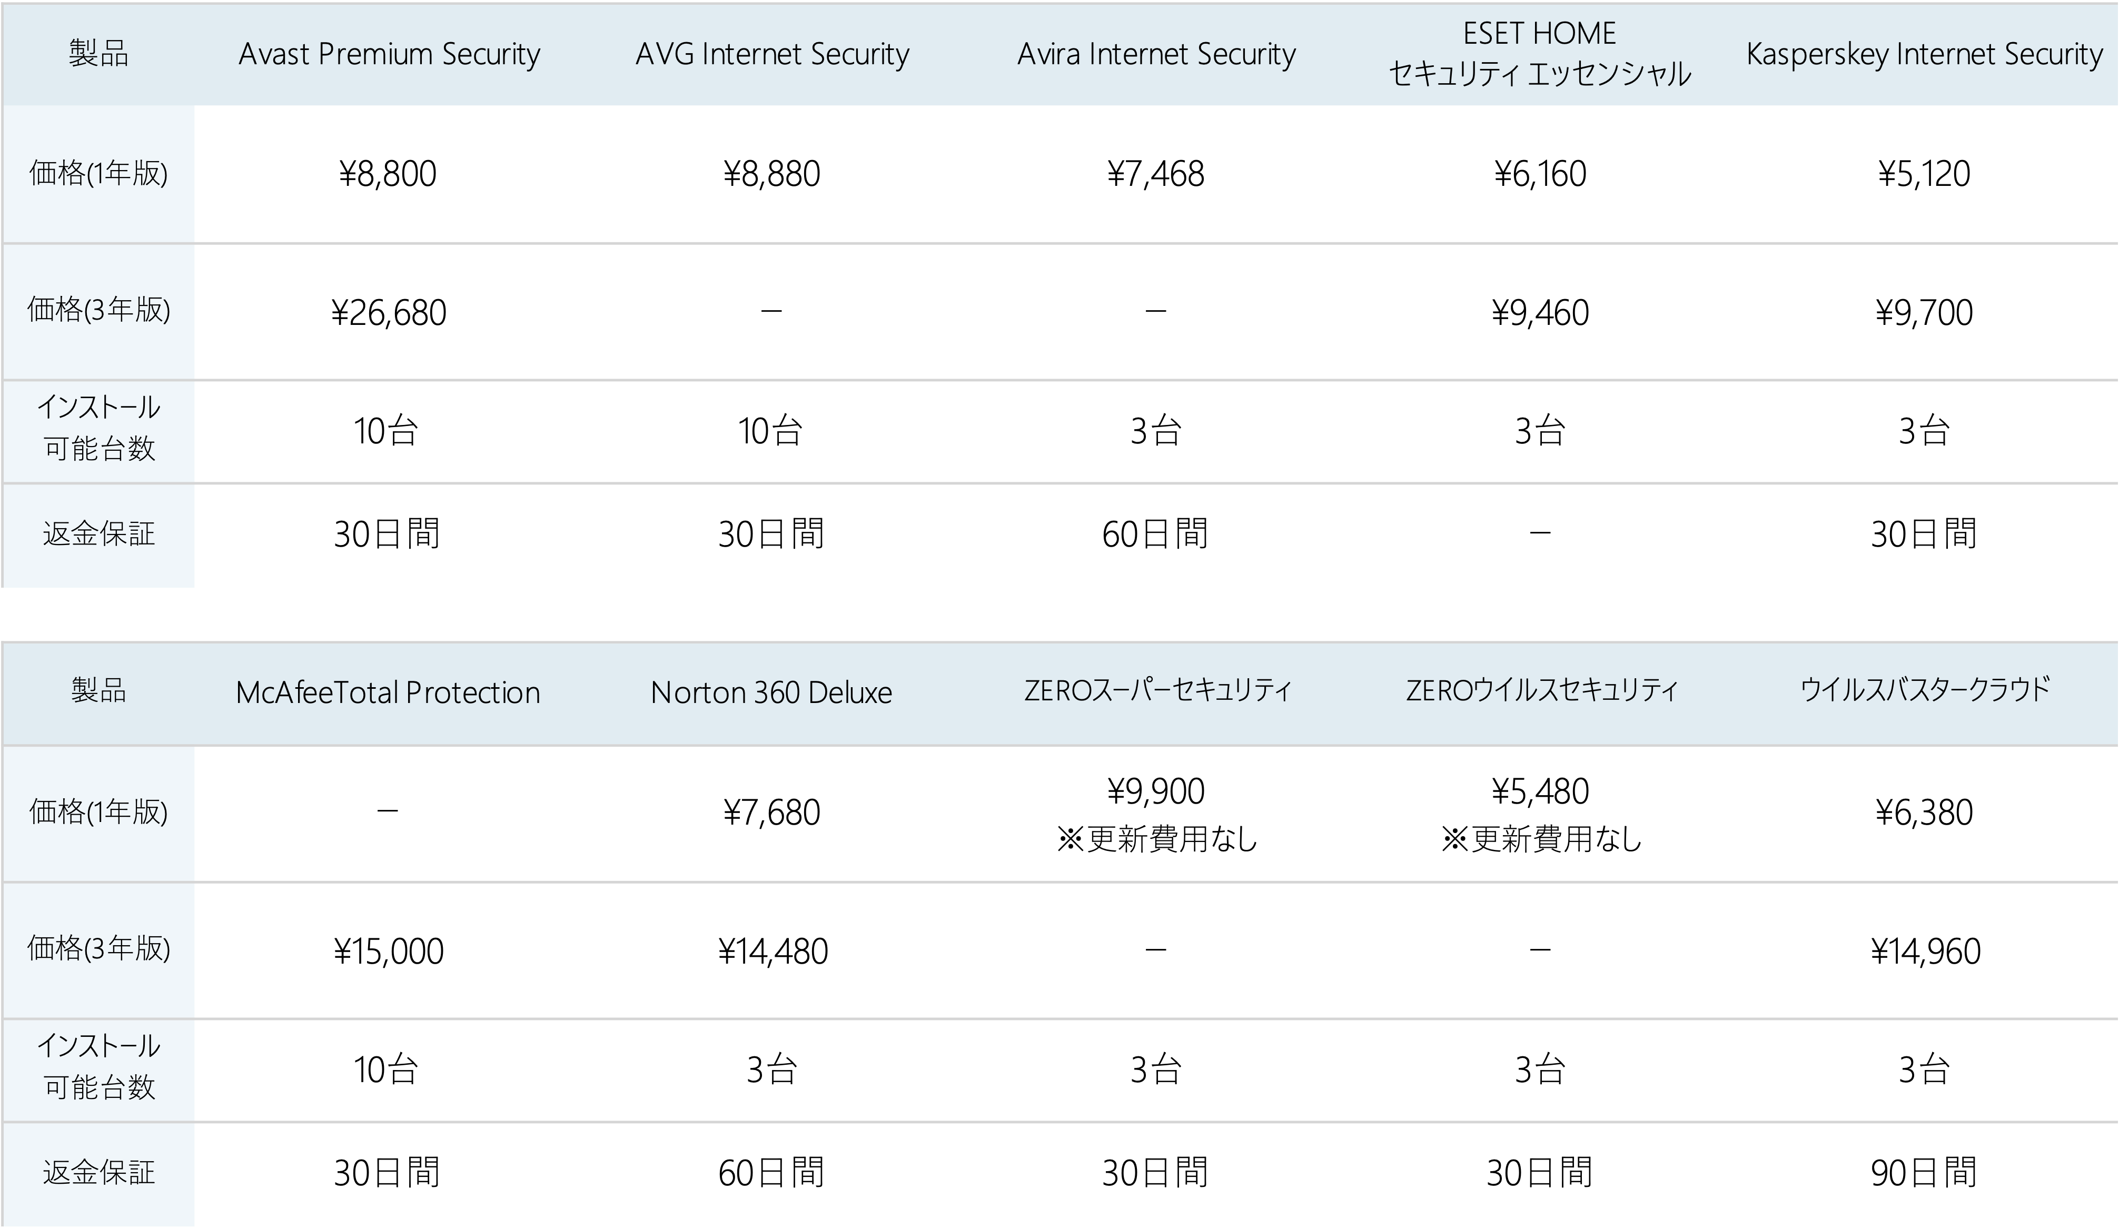The height and width of the screenshot is (1228, 2119).
Task: Click the ¥14,480 Norton 3-year price
Action: pos(773,952)
